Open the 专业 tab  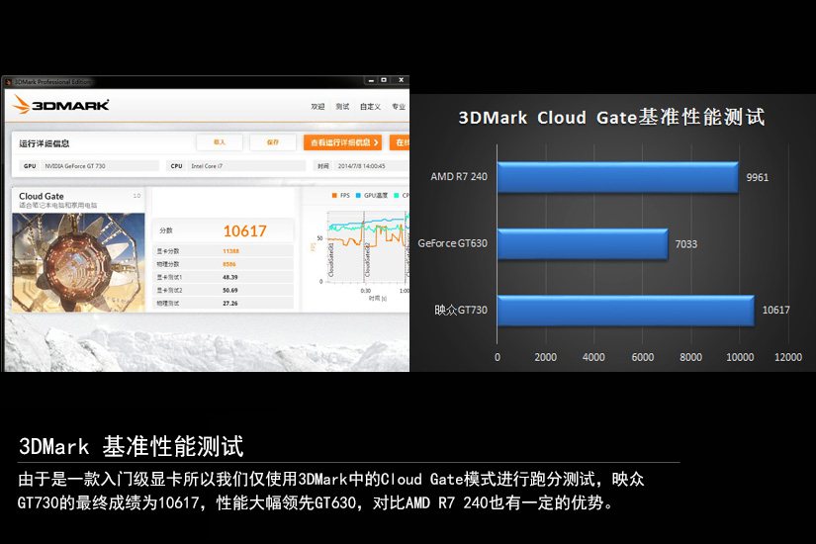(x=399, y=106)
